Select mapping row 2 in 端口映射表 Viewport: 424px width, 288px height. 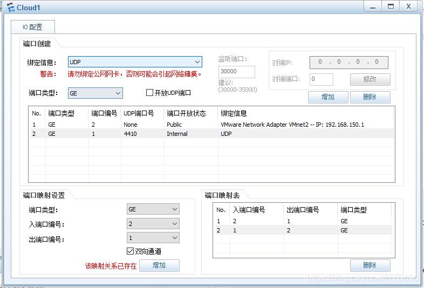pyautogui.click(x=303, y=230)
